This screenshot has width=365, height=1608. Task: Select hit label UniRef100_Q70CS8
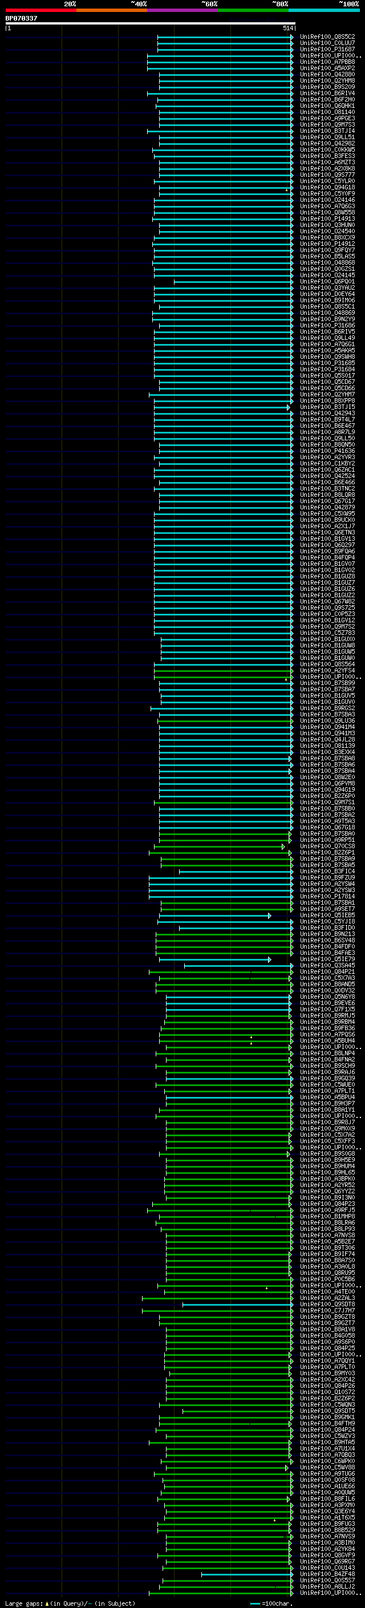click(x=327, y=846)
